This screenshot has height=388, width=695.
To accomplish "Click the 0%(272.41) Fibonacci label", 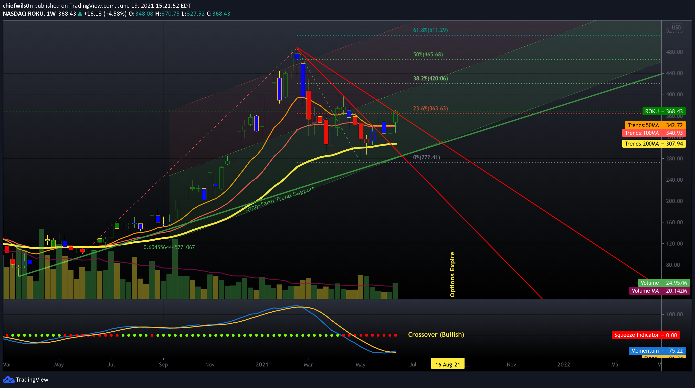I will [x=427, y=157].
